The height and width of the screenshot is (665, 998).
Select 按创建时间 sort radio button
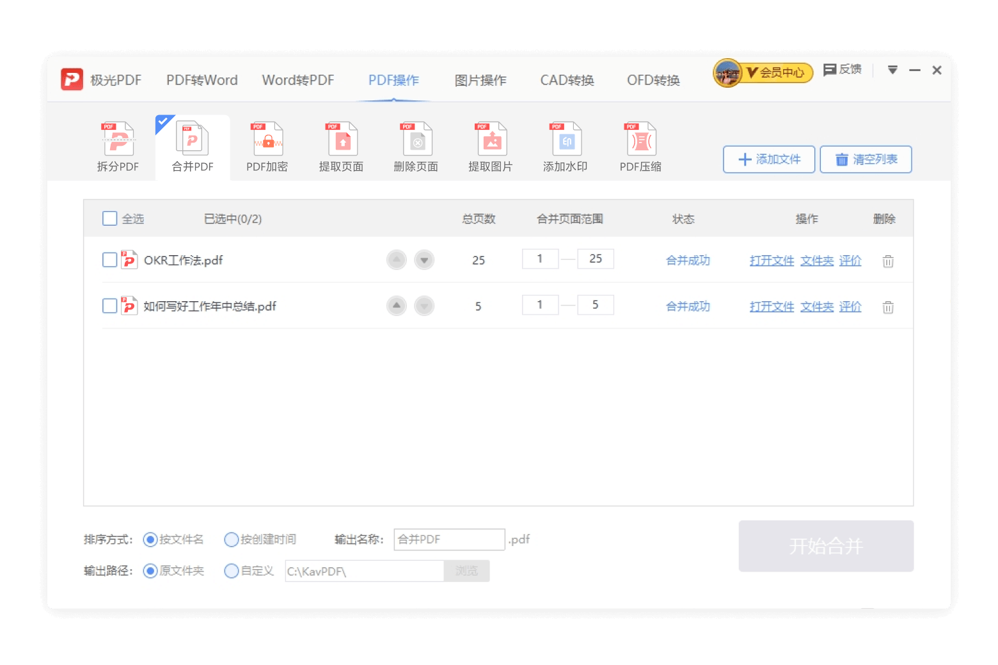coord(232,540)
